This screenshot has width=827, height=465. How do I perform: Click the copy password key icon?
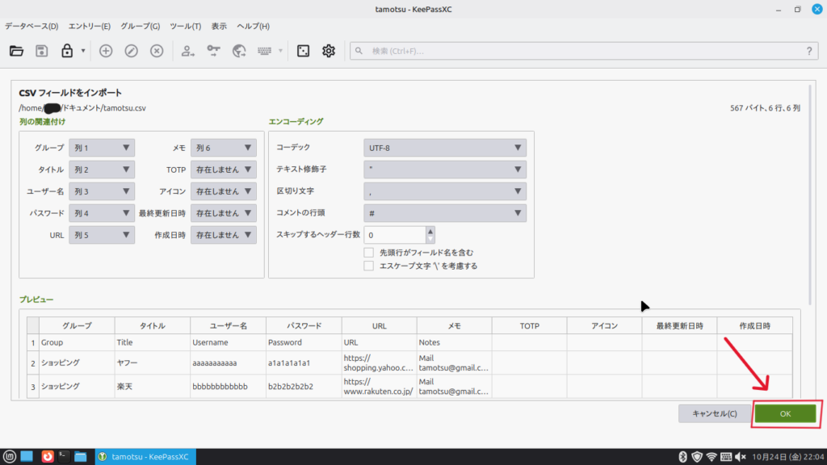click(213, 51)
